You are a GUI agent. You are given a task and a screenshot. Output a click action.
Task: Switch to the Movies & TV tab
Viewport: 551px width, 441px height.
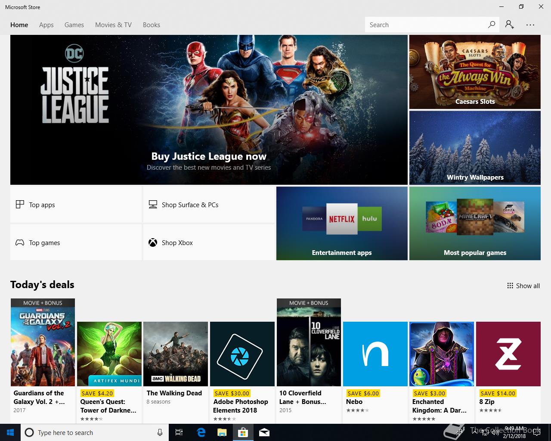click(x=113, y=25)
